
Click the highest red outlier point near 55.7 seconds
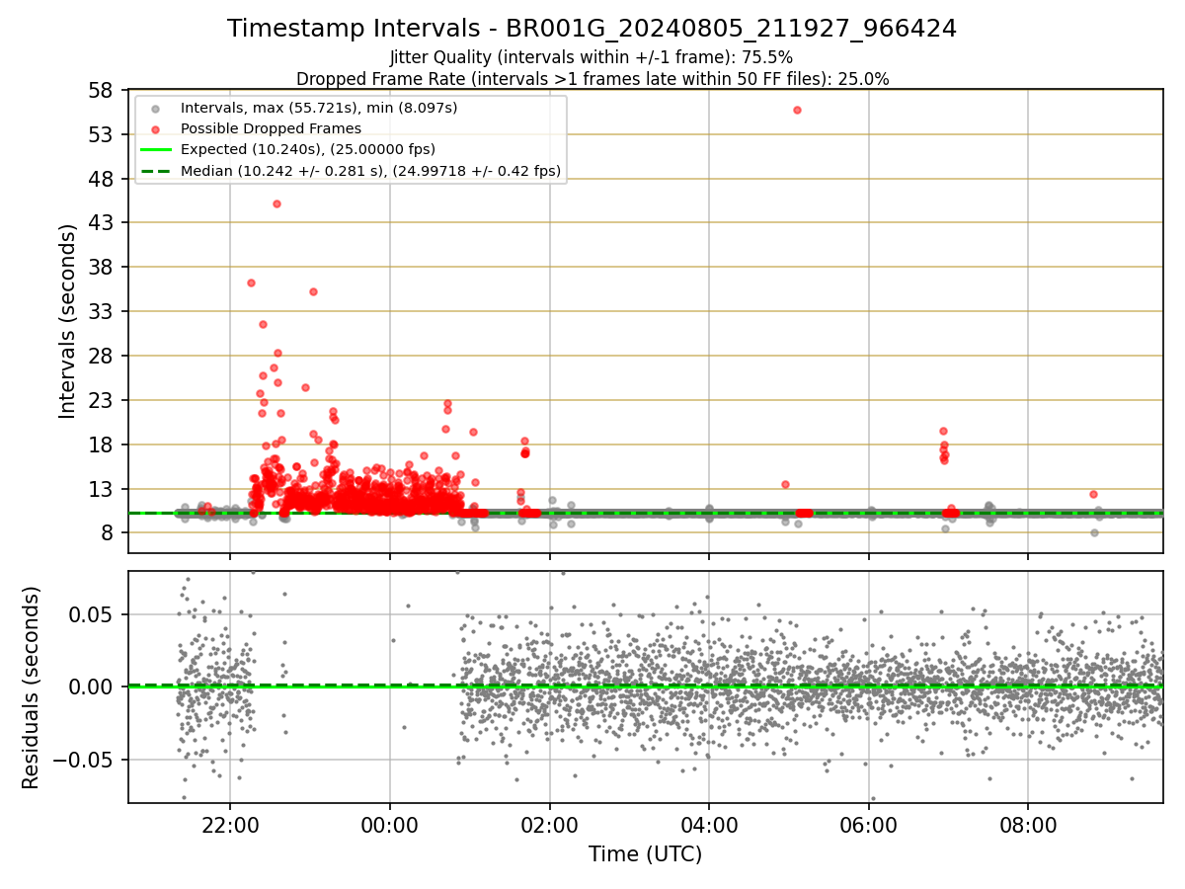pyautogui.click(x=797, y=110)
